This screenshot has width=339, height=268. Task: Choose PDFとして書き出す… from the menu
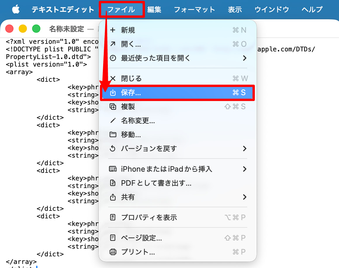coord(177,183)
